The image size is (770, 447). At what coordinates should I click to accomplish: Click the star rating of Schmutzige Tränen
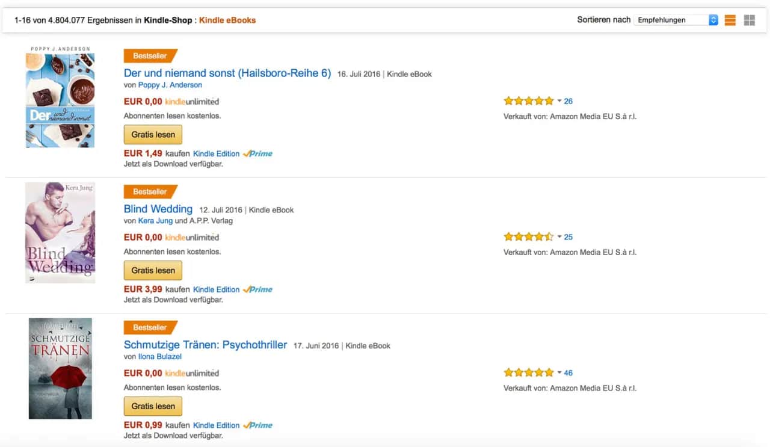pos(528,372)
